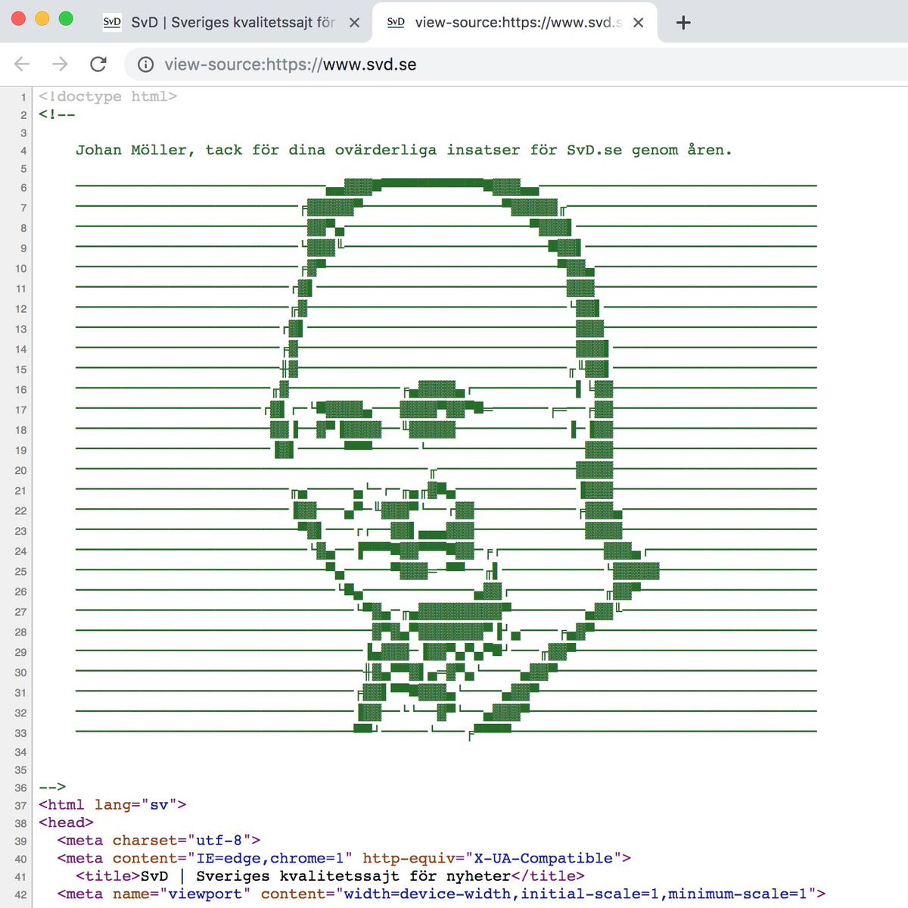Screen dimensions: 908x908
Task: Reload the view-source page
Action: tap(98, 64)
